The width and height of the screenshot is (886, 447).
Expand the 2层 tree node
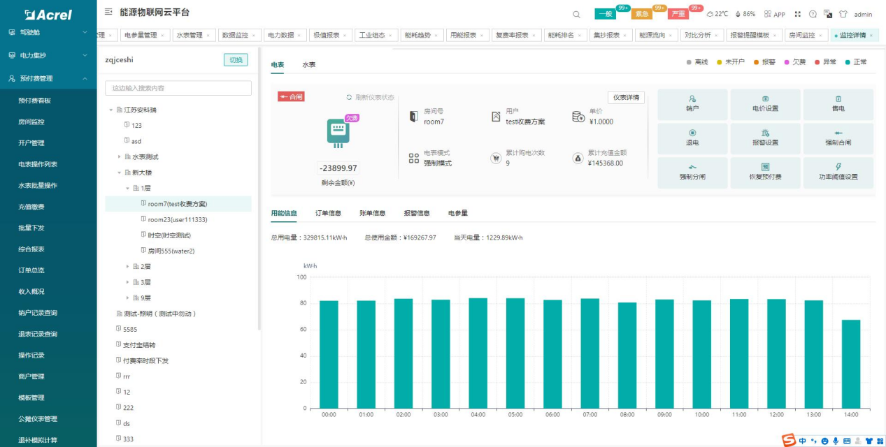pyautogui.click(x=127, y=266)
